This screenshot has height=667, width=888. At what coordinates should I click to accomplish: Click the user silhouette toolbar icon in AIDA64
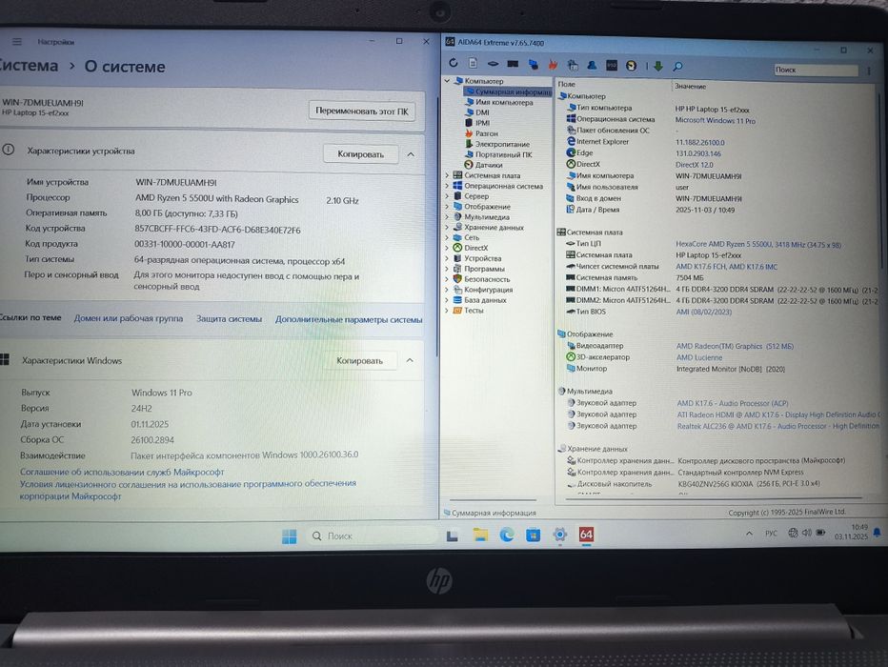592,65
